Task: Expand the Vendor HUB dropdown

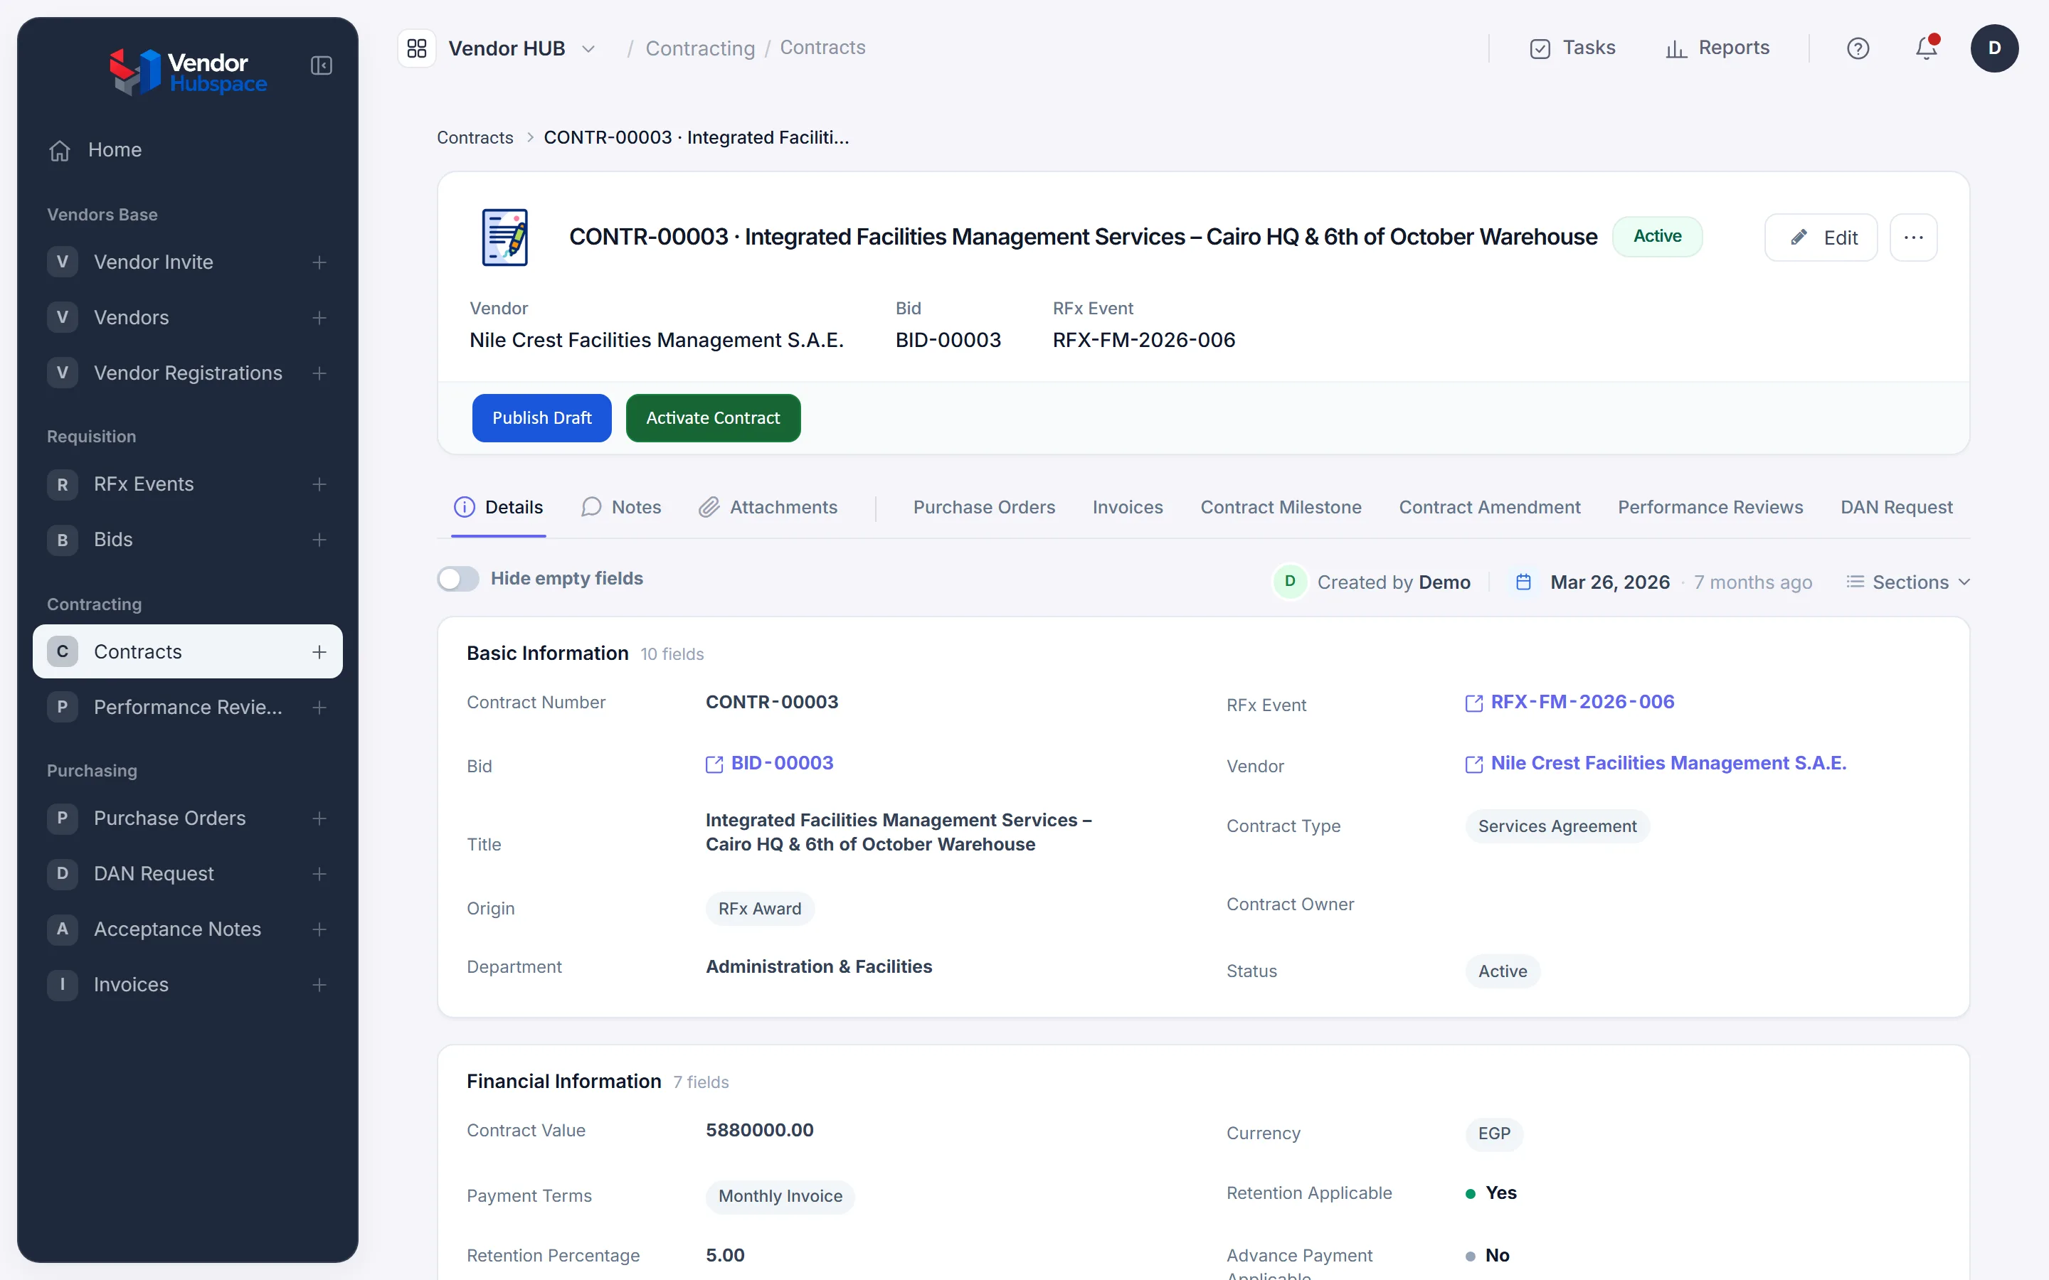Action: (x=588, y=49)
